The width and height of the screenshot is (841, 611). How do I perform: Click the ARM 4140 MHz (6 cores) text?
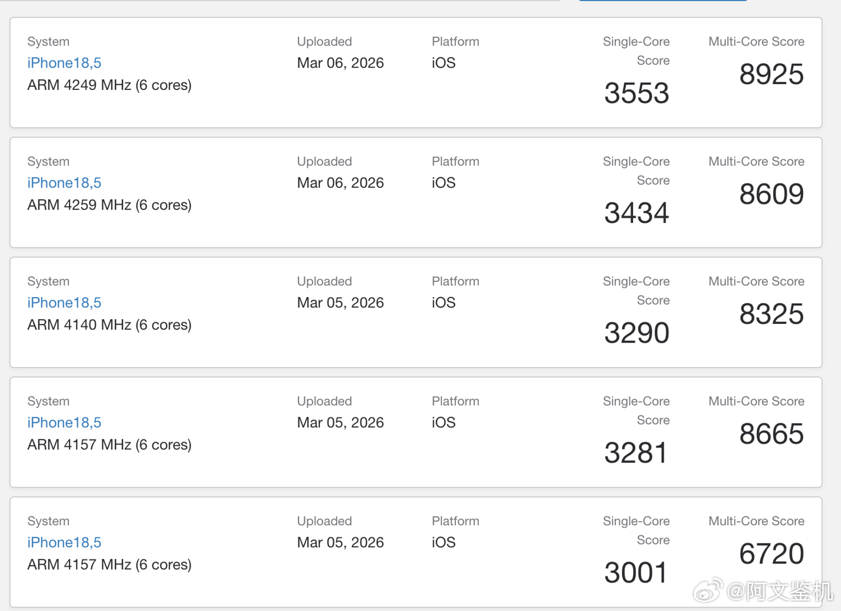pos(109,325)
